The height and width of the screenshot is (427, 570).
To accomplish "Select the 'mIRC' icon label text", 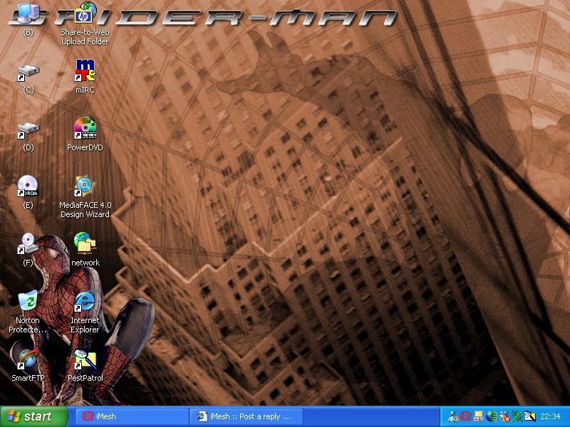I will click(x=85, y=90).
